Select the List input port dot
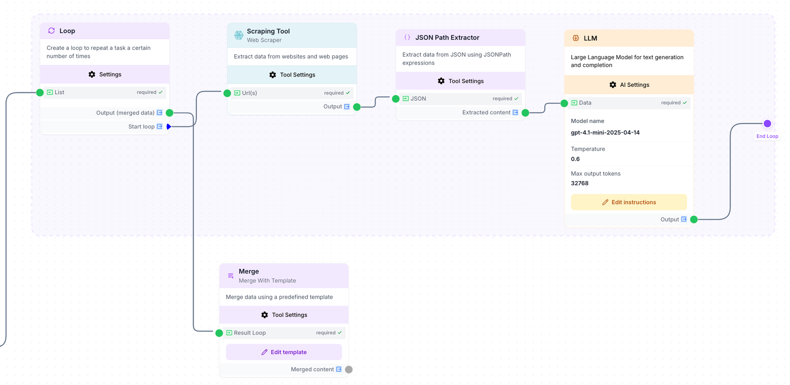The height and width of the screenshot is (385, 790). click(40, 92)
